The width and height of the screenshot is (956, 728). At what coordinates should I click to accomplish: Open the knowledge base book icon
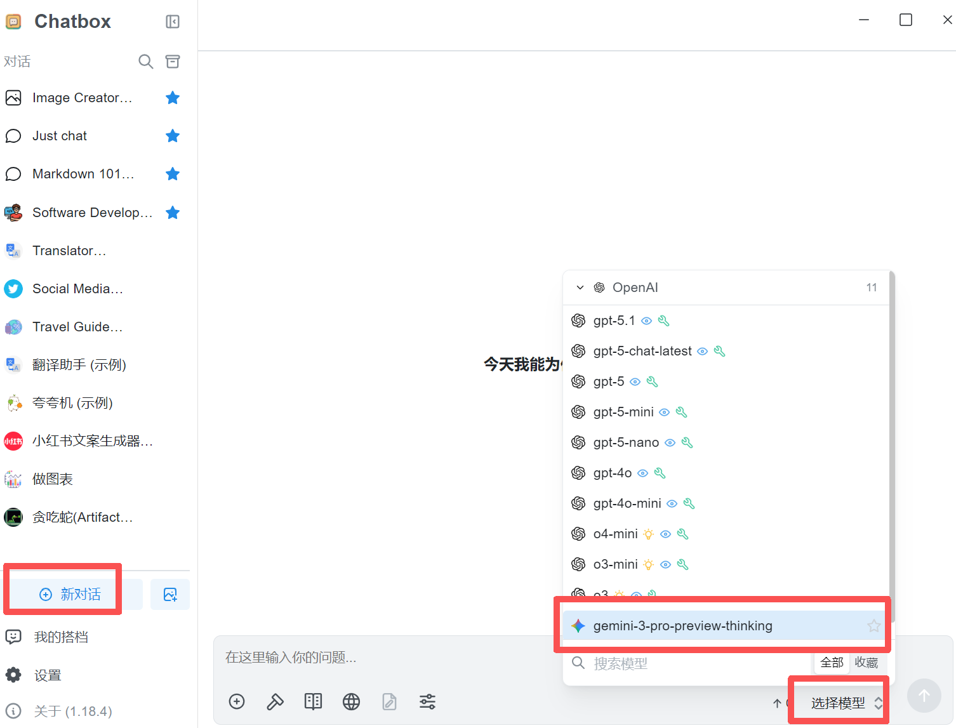coord(313,701)
